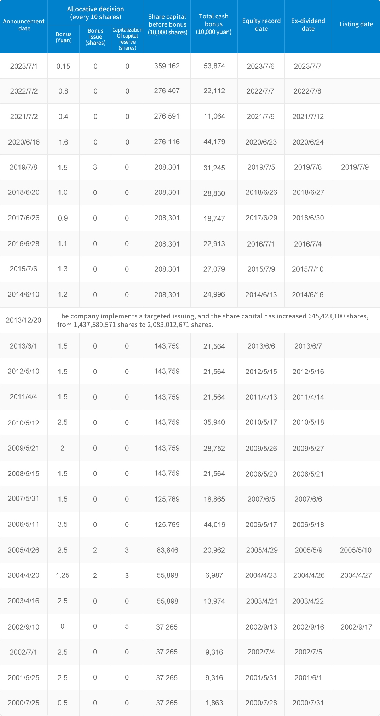Click the Bonus Issue (shares) sub-header
Image resolution: width=380 pixels, height=716 pixels.
point(96,37)
